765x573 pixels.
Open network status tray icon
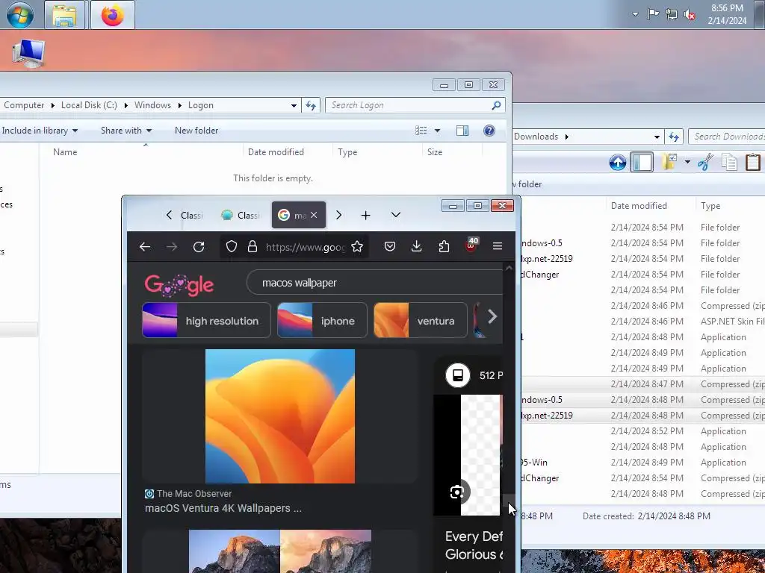pyautogui.click(x=672, y=15)
